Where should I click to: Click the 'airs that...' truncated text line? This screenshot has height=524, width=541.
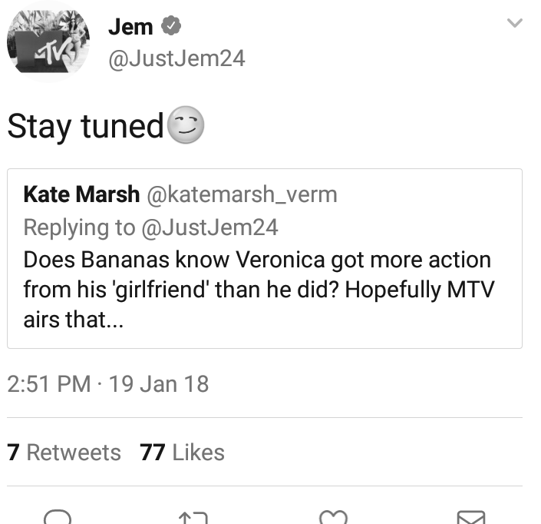coord(73,319)
